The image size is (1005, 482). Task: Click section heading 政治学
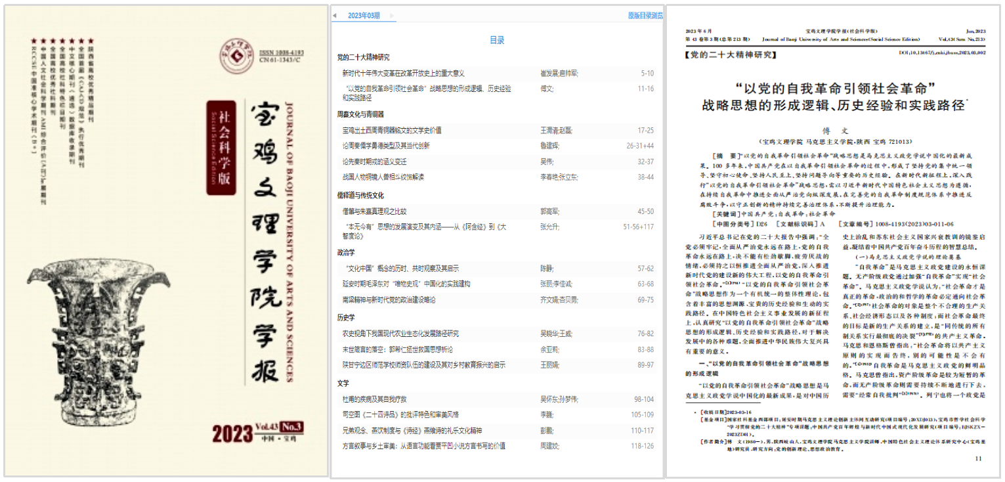(x=346, y=252)
